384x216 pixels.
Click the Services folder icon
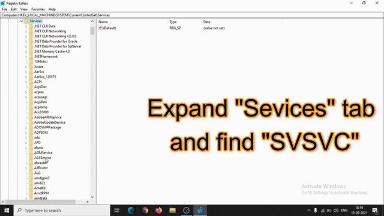(26, 21)
